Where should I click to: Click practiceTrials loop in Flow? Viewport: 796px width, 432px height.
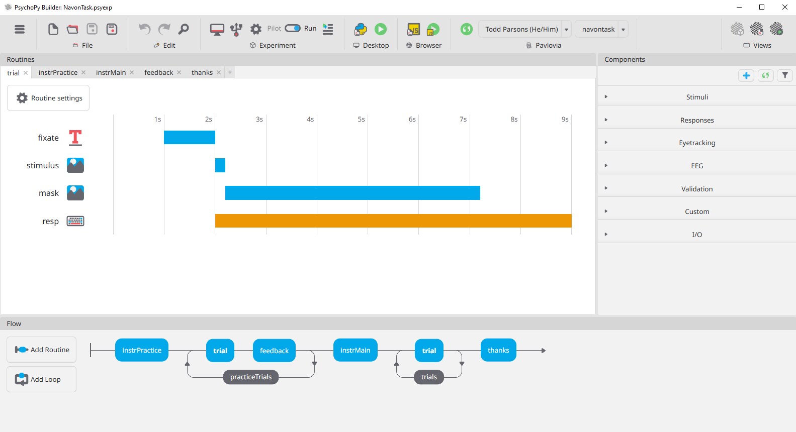250,377
